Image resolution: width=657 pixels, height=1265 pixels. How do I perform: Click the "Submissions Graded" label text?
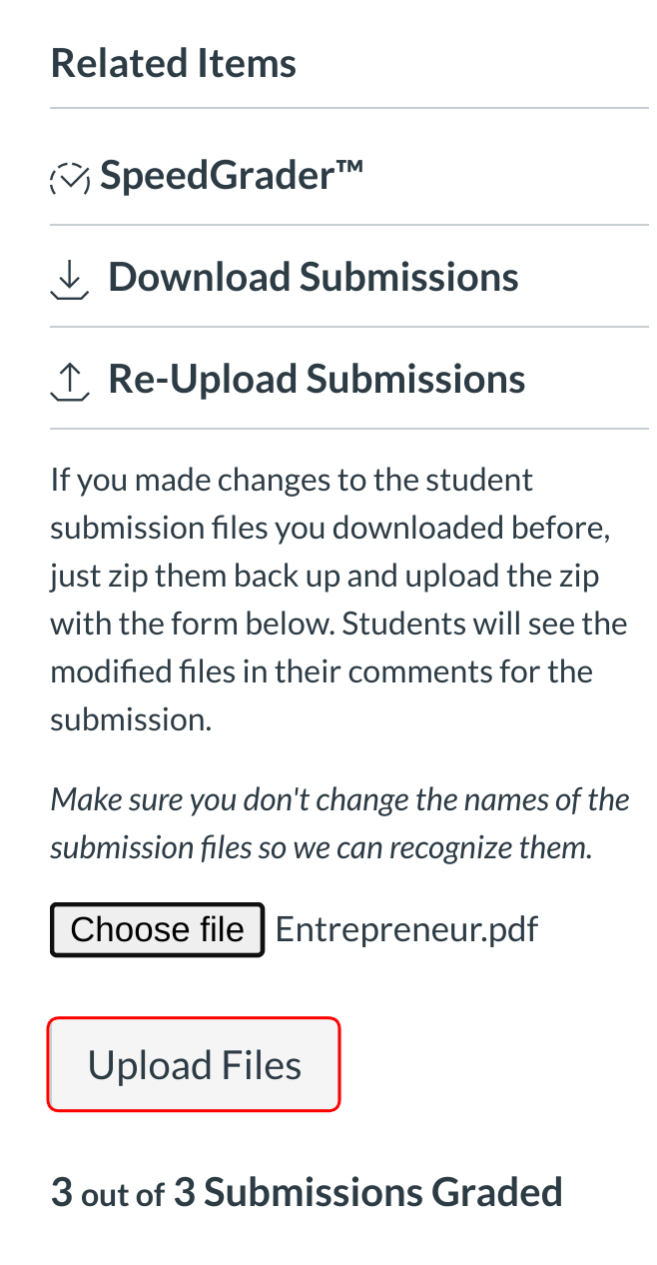382,1192
